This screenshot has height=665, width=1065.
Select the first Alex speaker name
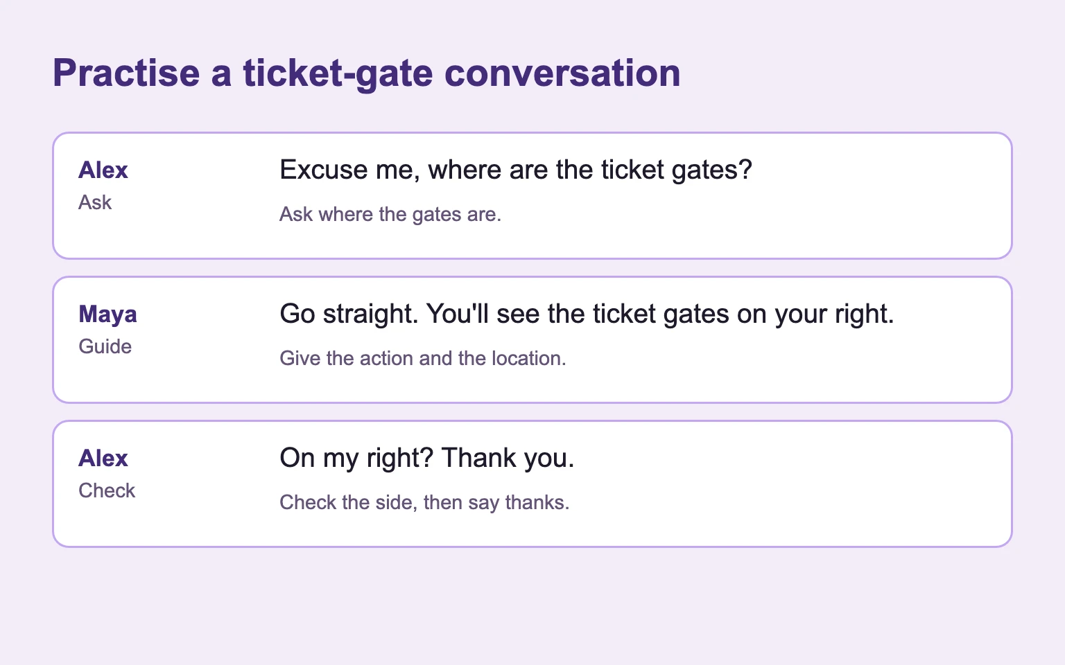103,170
